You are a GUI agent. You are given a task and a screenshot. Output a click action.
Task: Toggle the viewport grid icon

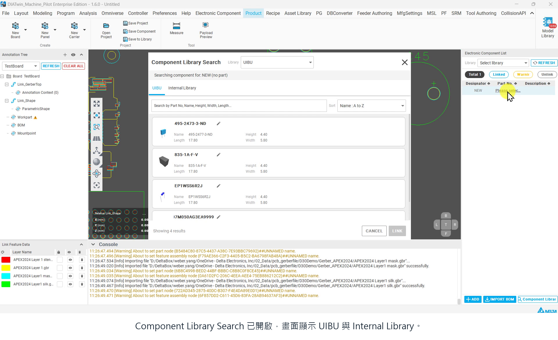coord(96,138)
